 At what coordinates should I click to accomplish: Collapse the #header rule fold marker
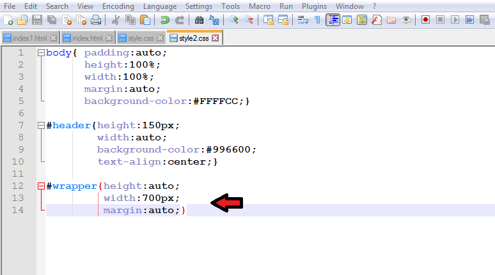click(x=41, y=125)
